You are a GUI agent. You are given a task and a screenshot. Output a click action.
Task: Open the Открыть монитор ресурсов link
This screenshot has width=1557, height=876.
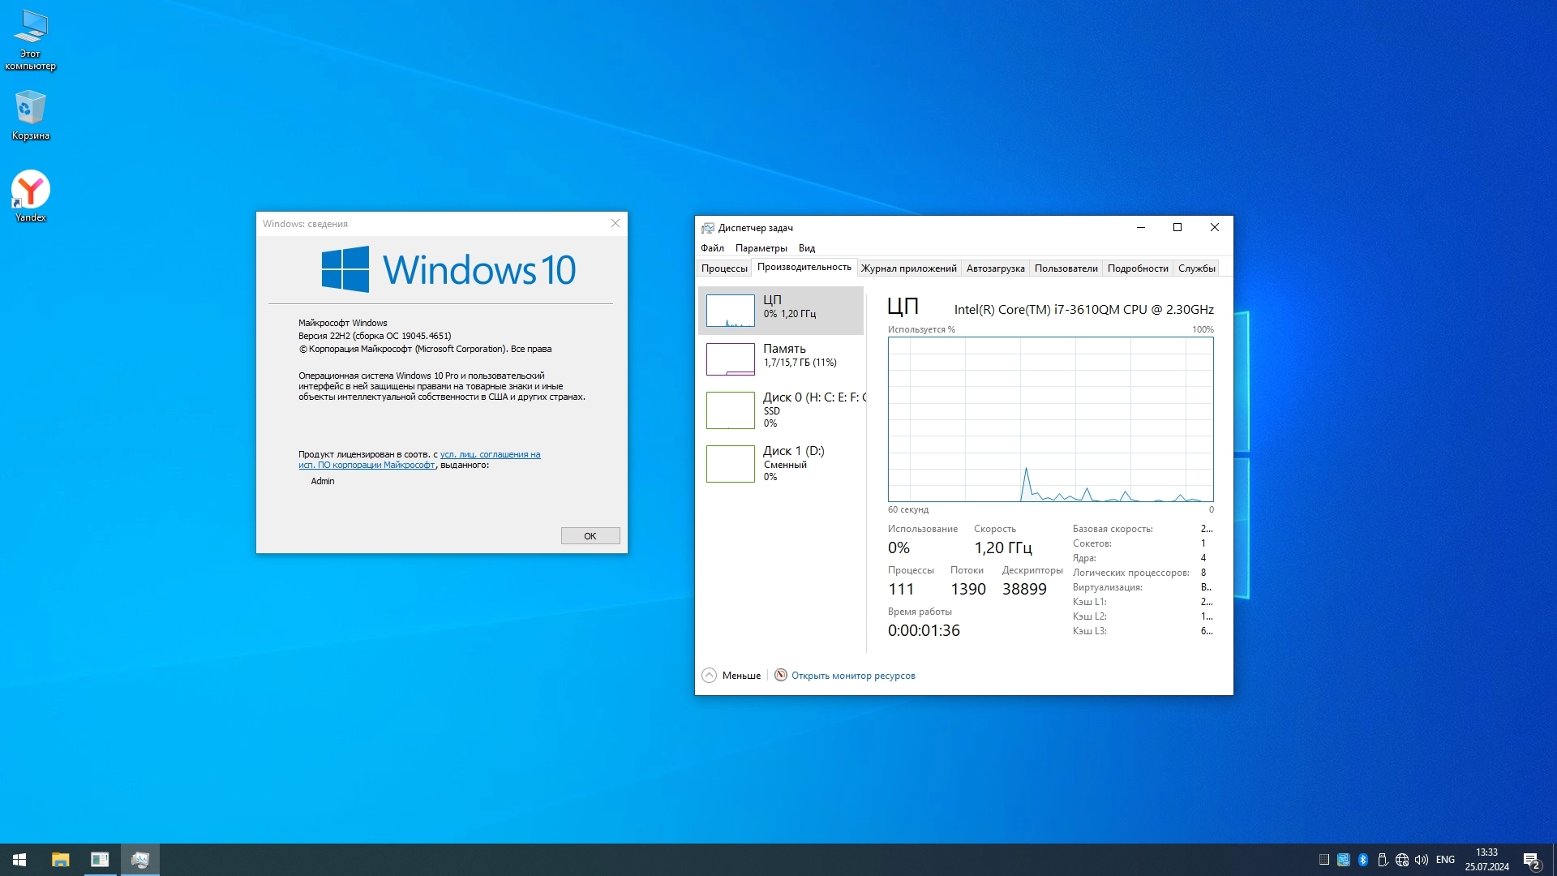coord(852,676)
